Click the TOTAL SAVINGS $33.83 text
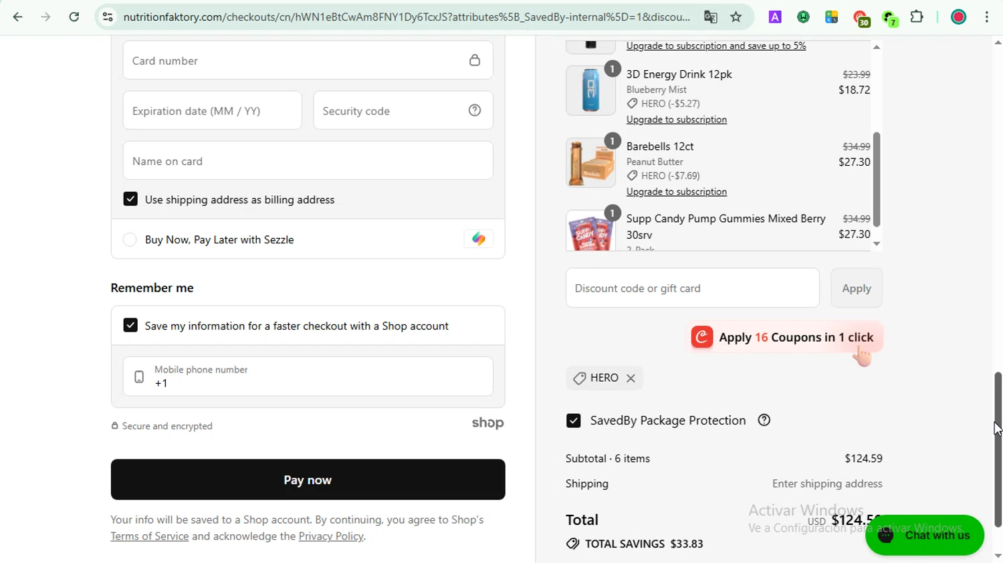Viewport: 1003px width, 563px height. click(644, 544)
